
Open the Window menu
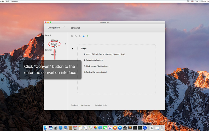coord(15,1)
